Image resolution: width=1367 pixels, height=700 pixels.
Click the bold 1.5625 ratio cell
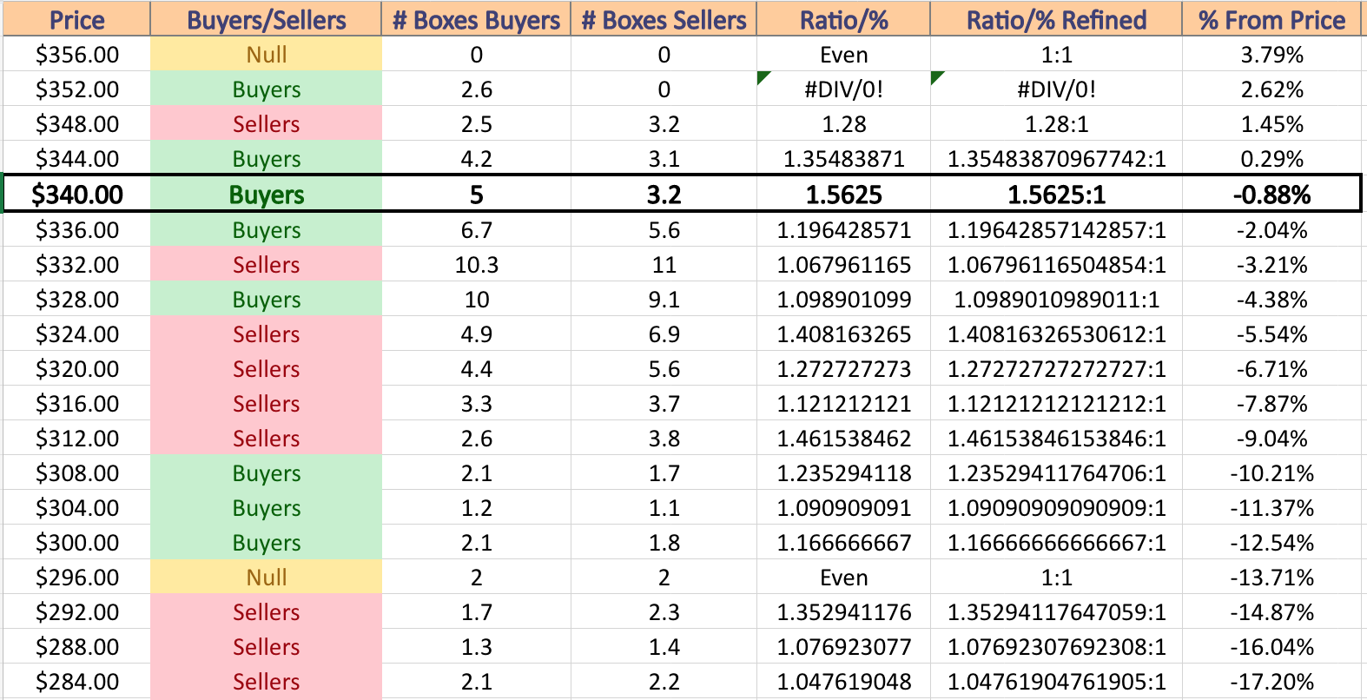point(843,195)
